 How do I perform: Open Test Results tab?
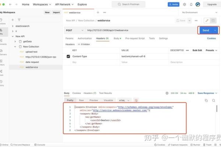(105, 93)
